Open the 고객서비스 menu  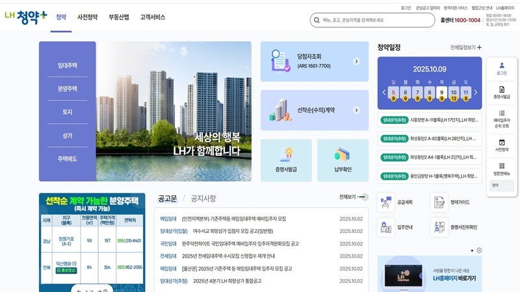coord(153,18)
